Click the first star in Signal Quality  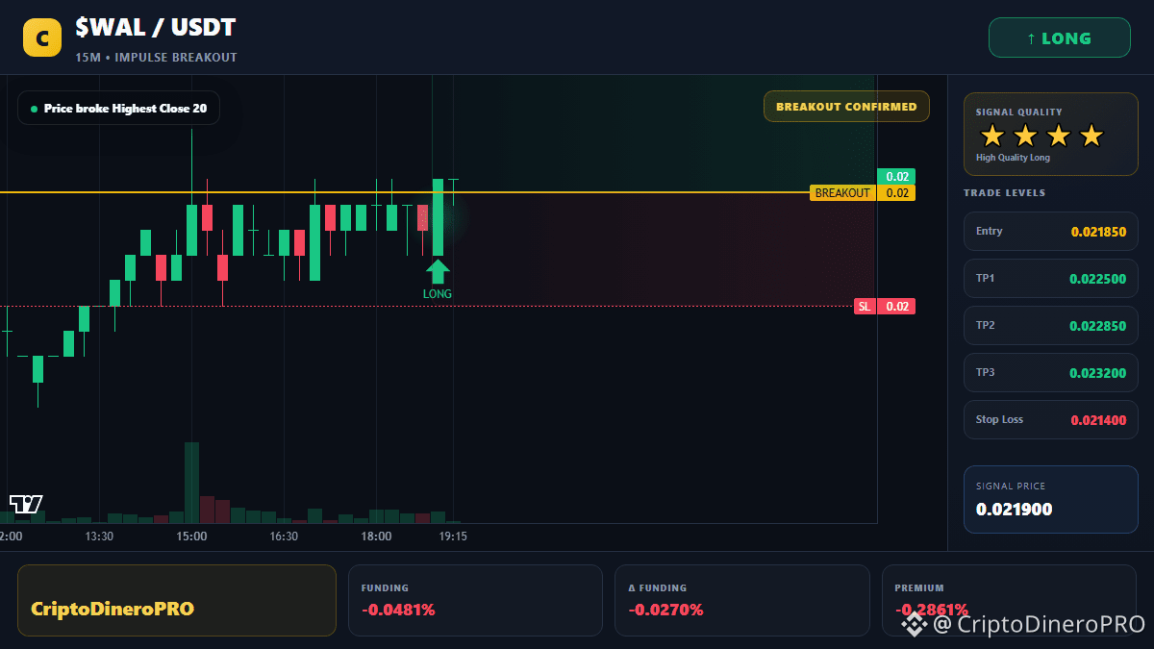tap(992, 137)
